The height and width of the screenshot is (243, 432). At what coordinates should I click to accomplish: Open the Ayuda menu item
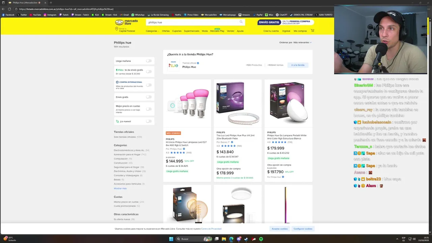[240, 31]
